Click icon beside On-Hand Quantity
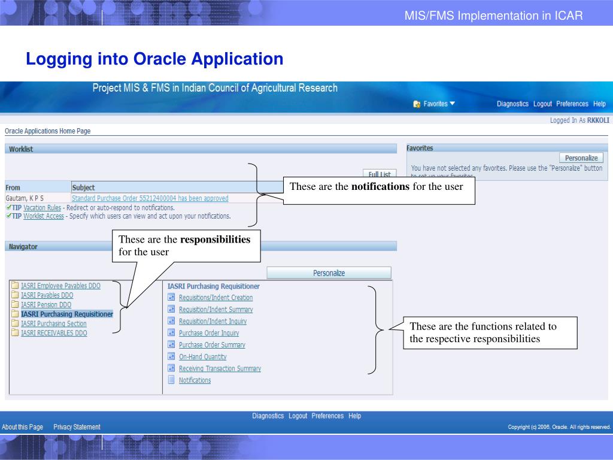Viewport: 613px width, 460px height. click(x=171, y=356)
